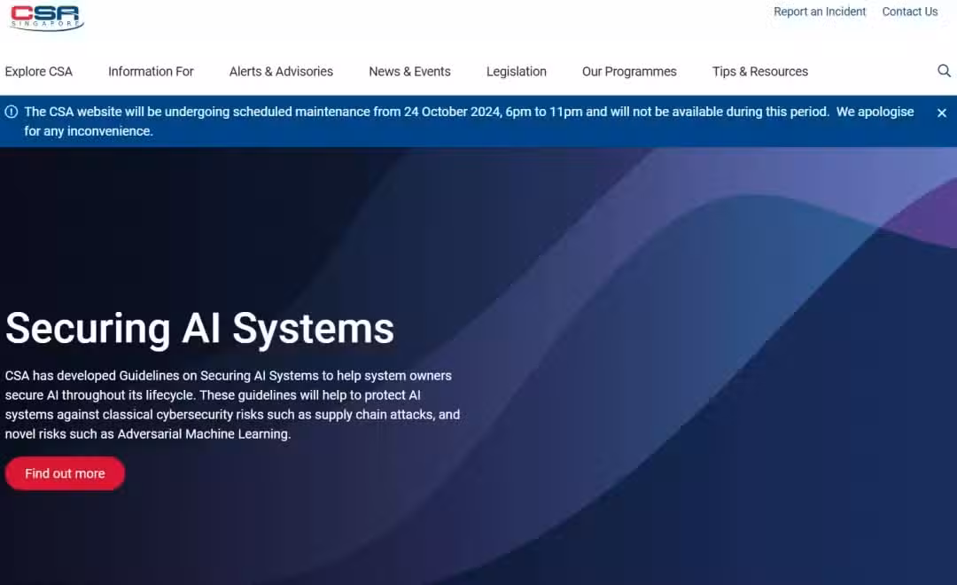Click the info icon in maintenance banner
Image resolution: width=957 pixels, height=585 pixels.
click(x=11, y=112)
